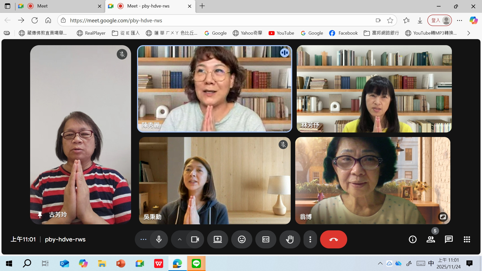Screen dimensions: 482x271
Task: Open meeting details info icon
Action: pyautogui.click(x=412, y=239)
